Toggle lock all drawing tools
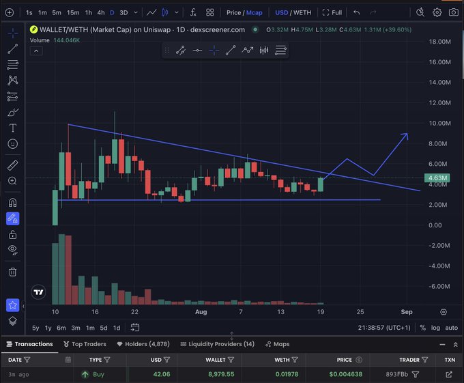This screenshot has width=464, height=383. [13, 235]
